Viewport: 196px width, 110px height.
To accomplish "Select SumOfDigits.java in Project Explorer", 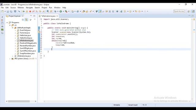I will pyautogui.click(x=26, y=48).
